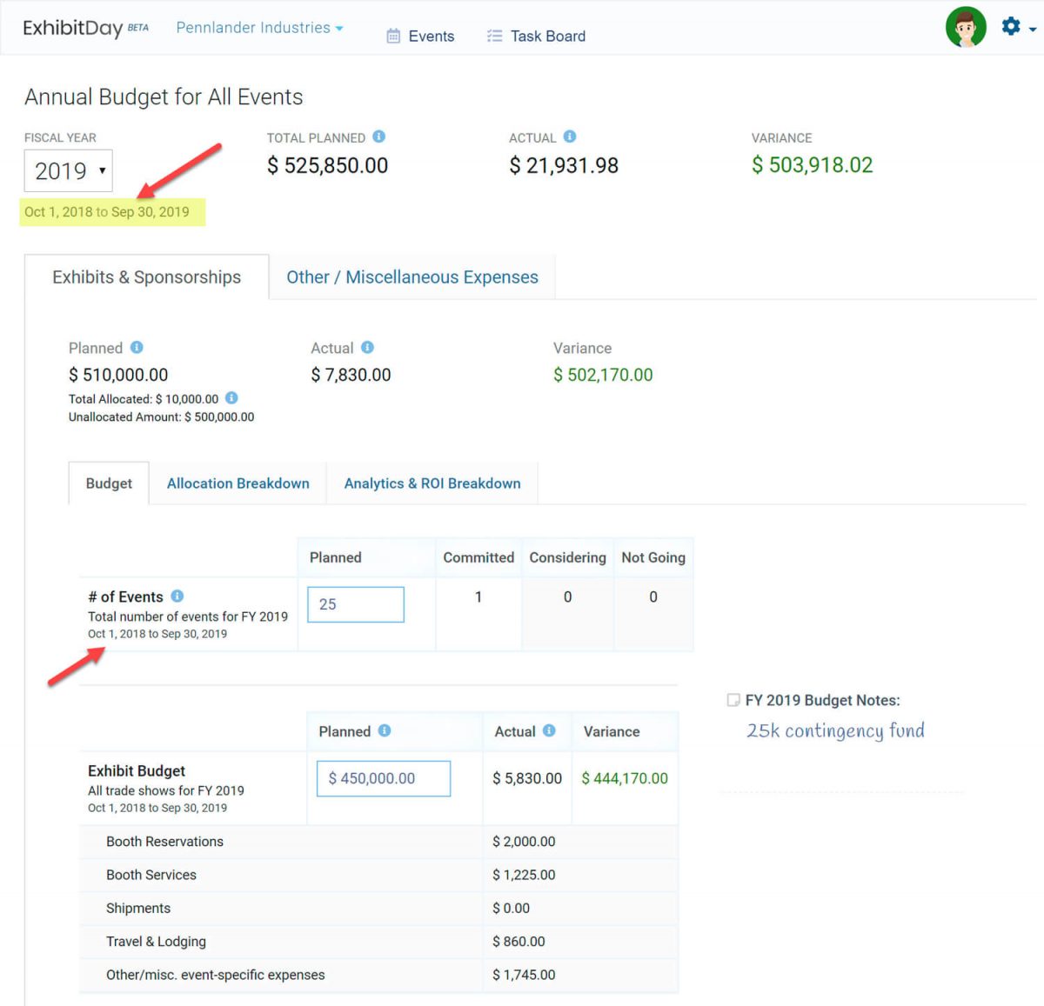Edit the planned number of events field
Viewport: 1044px width, 1006px height.
point(354,603)
